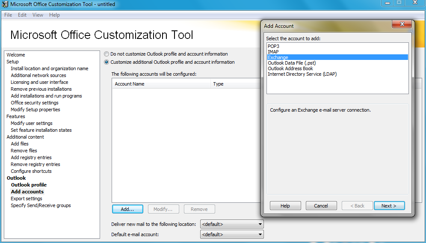Image resolution: width=426 pixels, height=243 pixels.
Task: Click the Next > button
Action: (x=389, y=206)
